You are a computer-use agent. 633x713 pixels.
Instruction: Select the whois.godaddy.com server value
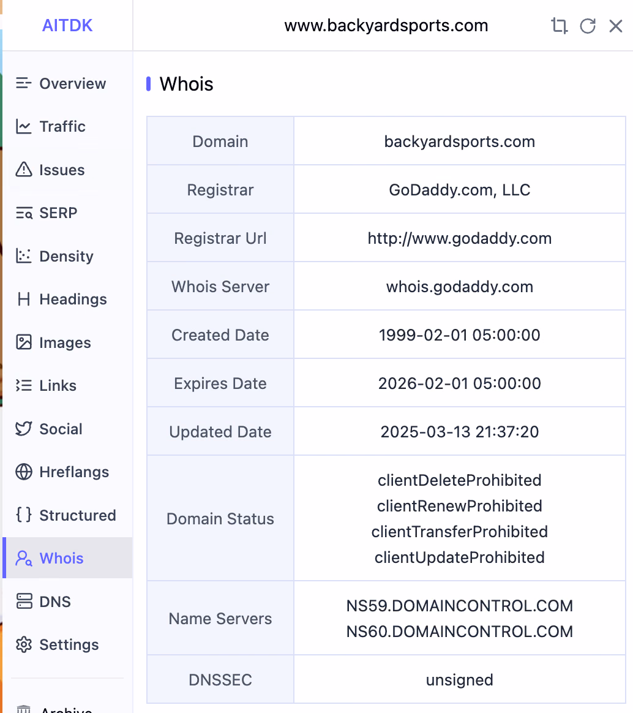(459, 287)
